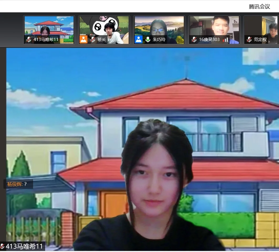The image size is (279, 252).
Task: Click the orange host badge beside 班长
Action: click(x=83, y=40)
